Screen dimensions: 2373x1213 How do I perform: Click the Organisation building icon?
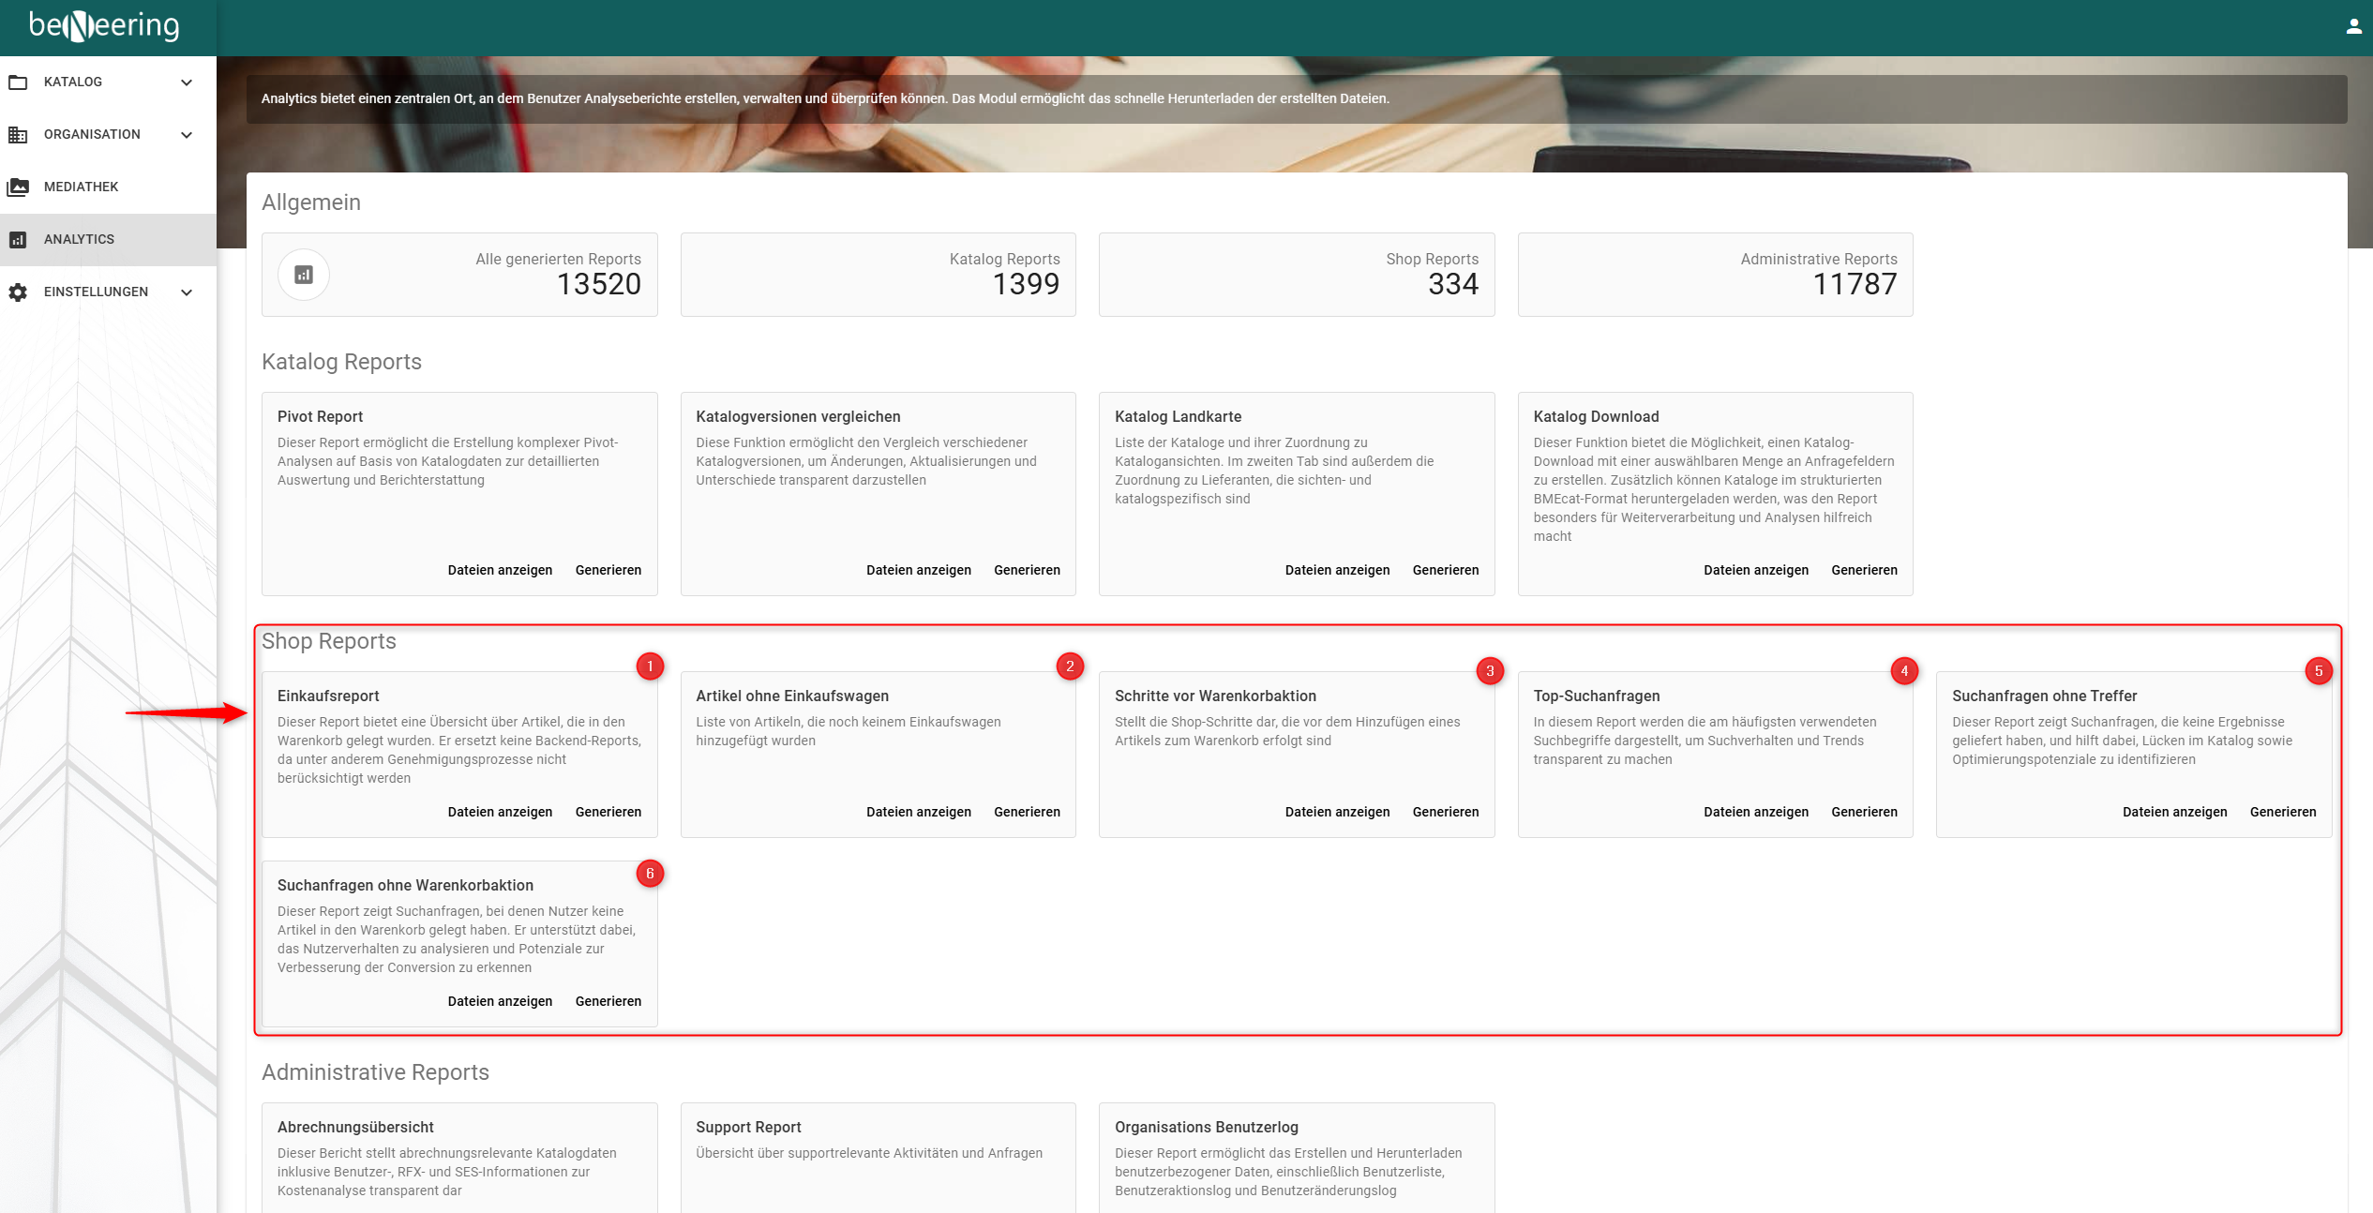point(18,135)
